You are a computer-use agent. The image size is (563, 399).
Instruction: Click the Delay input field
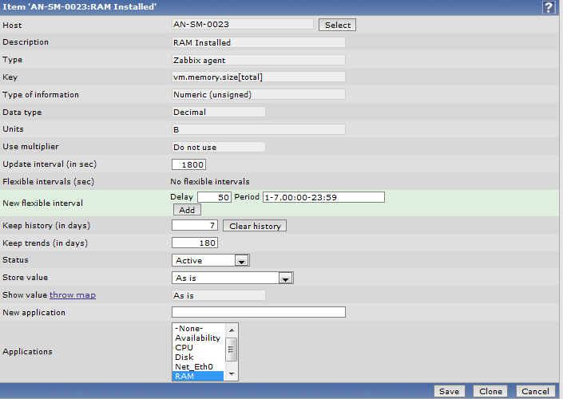(214, 197)
